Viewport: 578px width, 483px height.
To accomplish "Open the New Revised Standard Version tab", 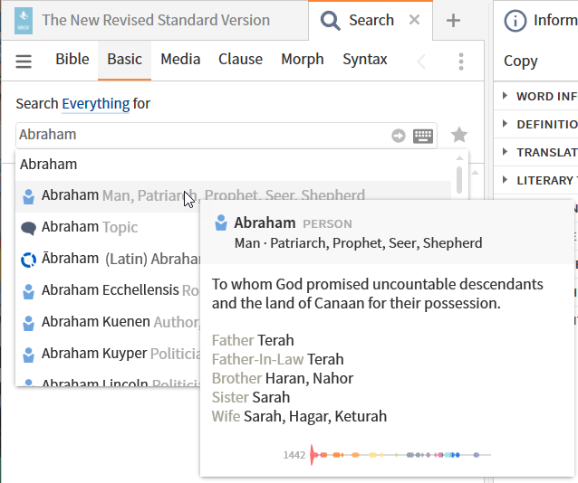I will click(x=154, y=20).
